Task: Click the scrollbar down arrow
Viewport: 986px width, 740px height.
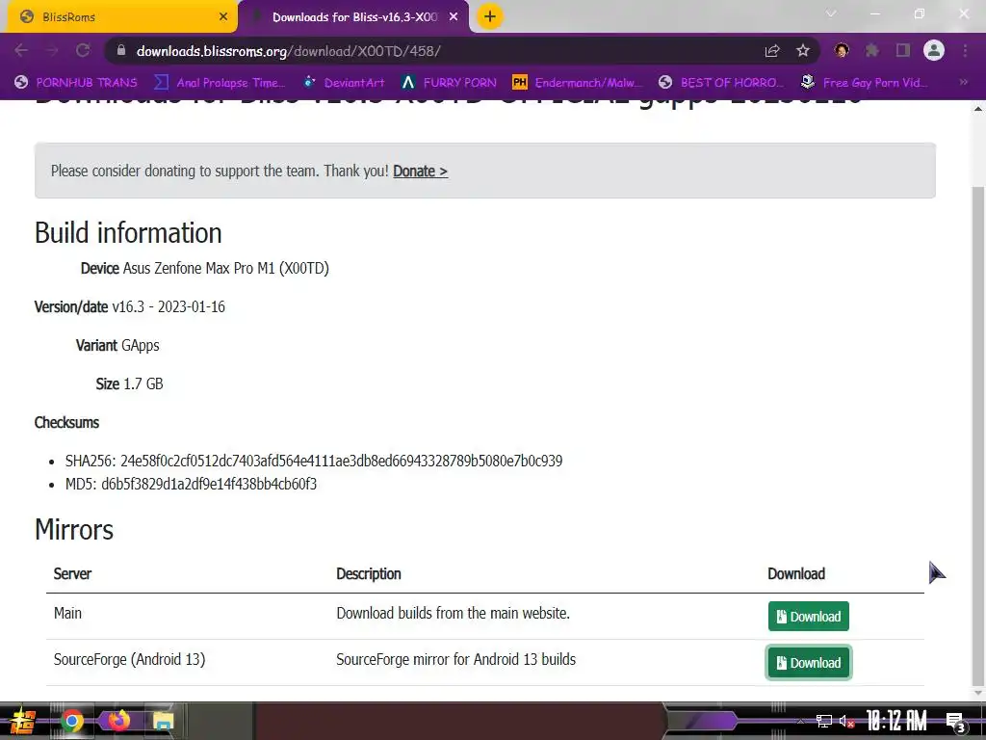Action: coord(978,692)
